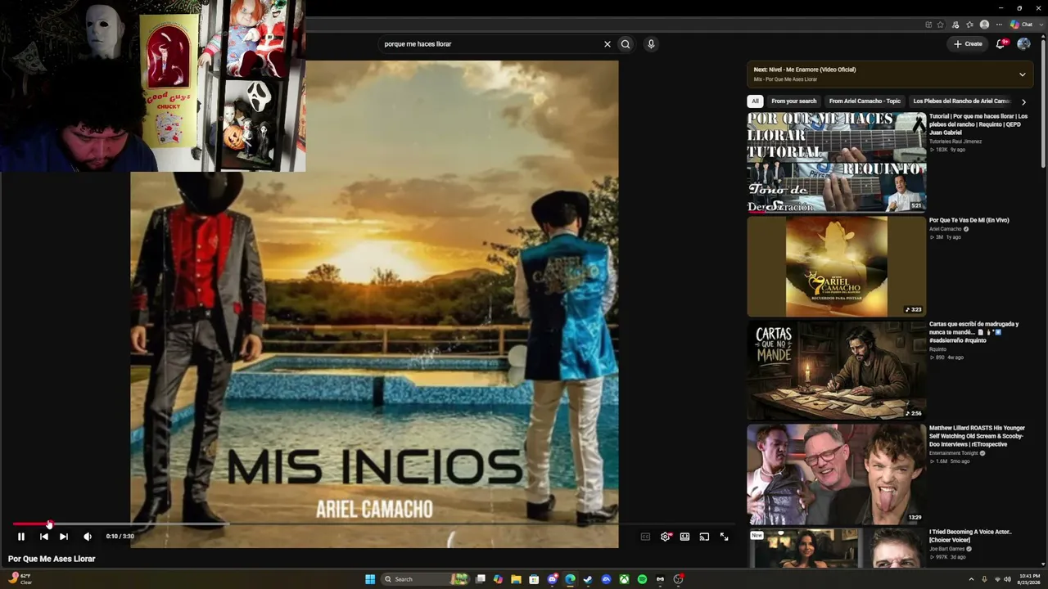The width and height of the screenshot is (1048, 589).
Task: Open Microsoft Store from the taskbar
Action: click(x=534, y=579)
